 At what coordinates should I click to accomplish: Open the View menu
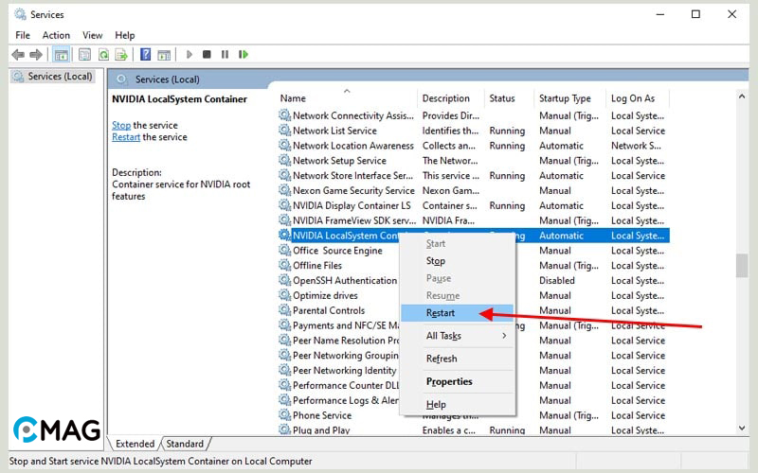[x=92, y=35]
